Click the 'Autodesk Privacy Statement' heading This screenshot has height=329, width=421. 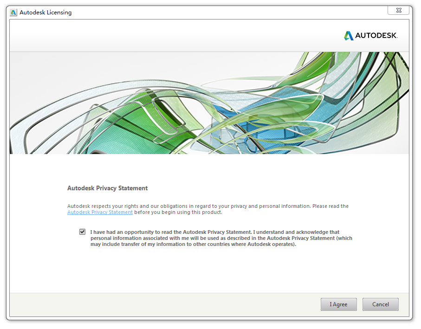click(x=107, y=188)
